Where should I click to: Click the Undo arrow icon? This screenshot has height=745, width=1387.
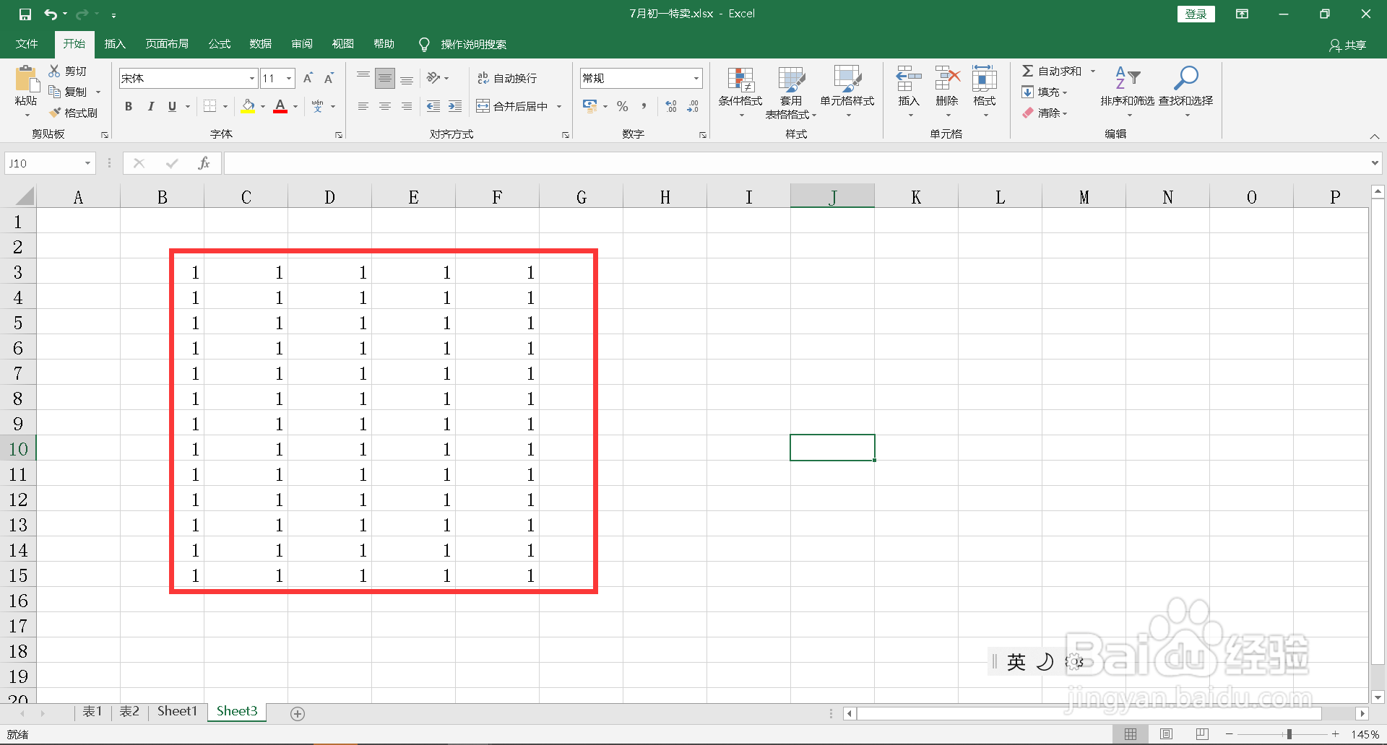51,14
